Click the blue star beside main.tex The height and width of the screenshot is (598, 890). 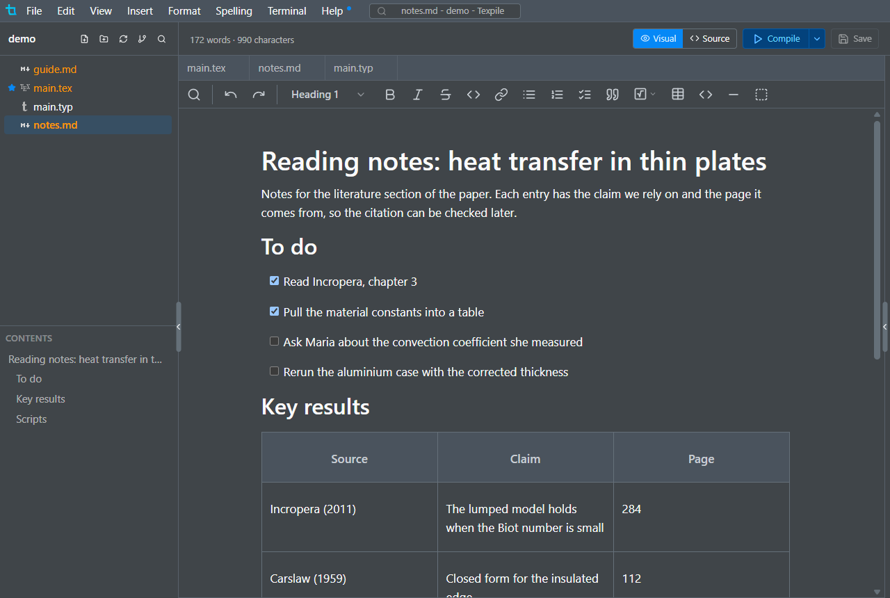click(x=11, y=88)
